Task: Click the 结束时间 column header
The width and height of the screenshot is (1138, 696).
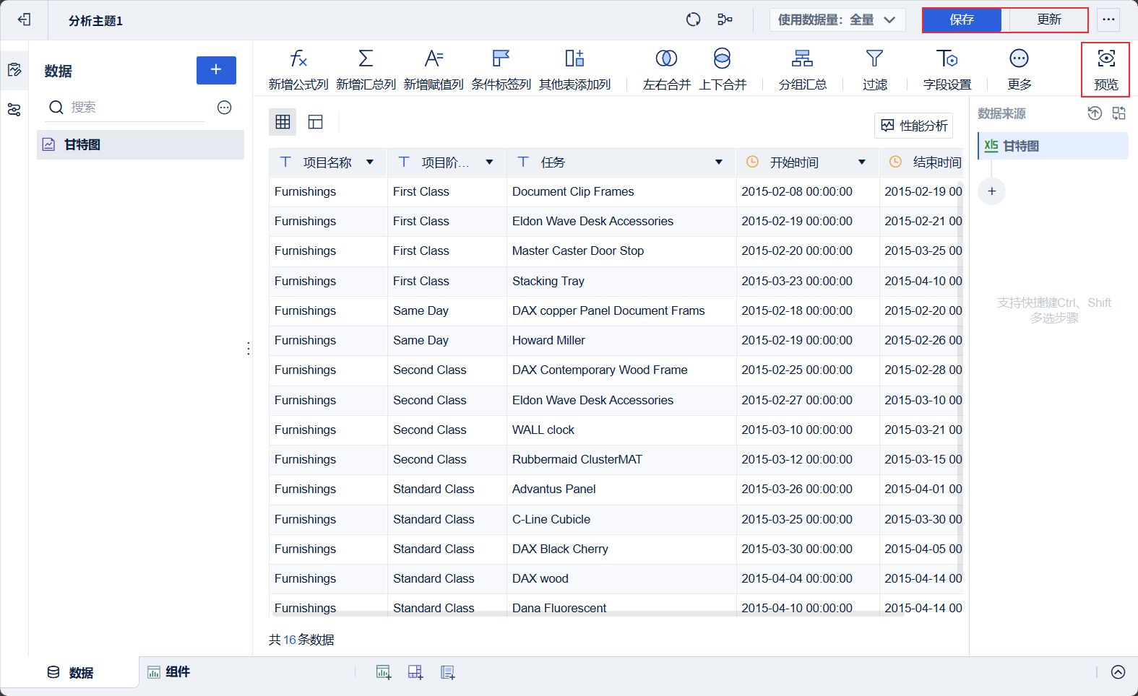Action: [x=922, y=162]
